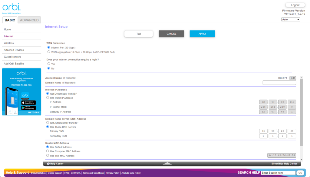Click the Help Center question mark icon

pos(48,164)
